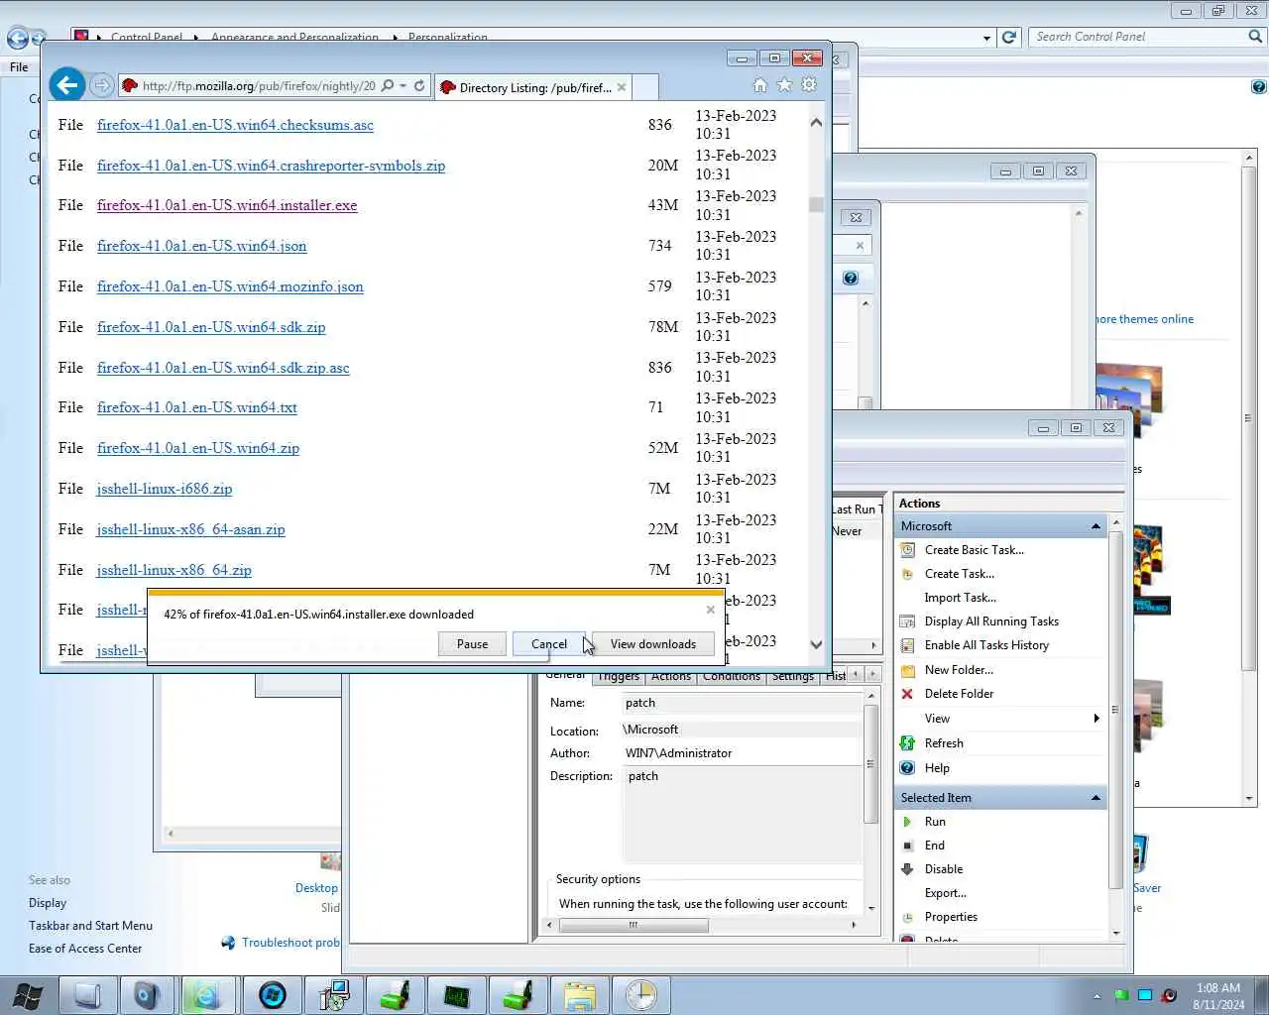Open firefox win64.sdk.zip.asc link
This screenshot has width=1269, height=1015.
click(223, 368)
